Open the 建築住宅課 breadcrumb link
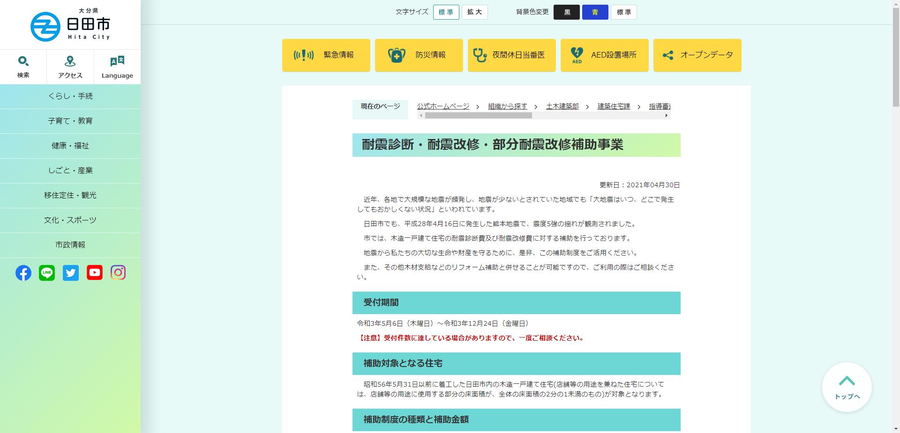 pyautogui.click(x=614, y=106)
